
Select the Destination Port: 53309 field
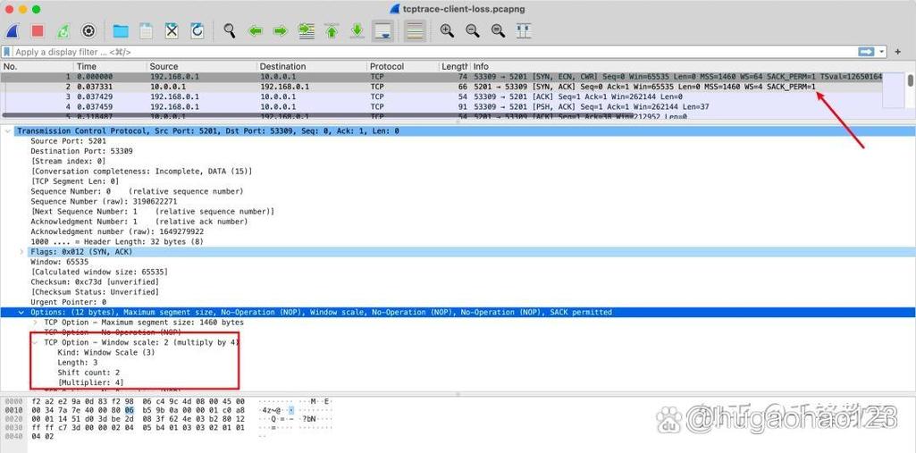pyautogui.click(x=82, y=151)
